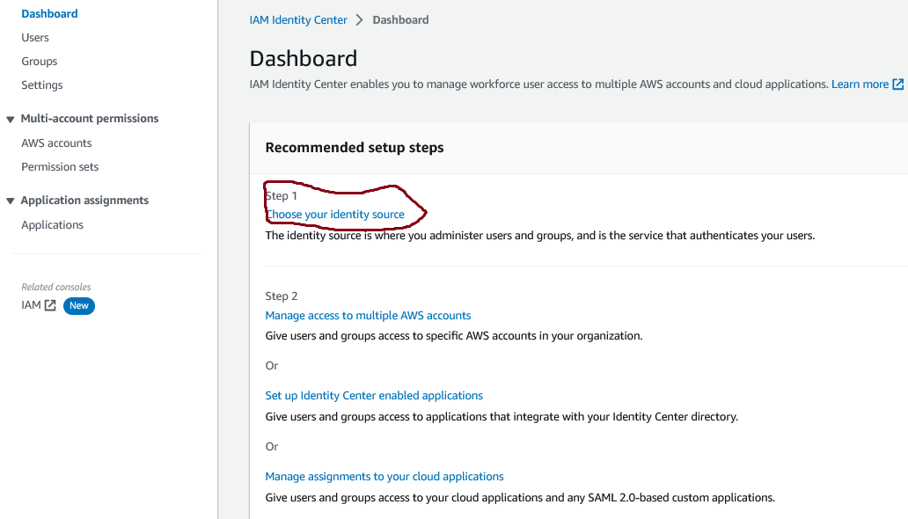Image resolution: width=908 pixels, height=519 pixels.
Task: Click the Learn more link
Action: pos(860,84)
